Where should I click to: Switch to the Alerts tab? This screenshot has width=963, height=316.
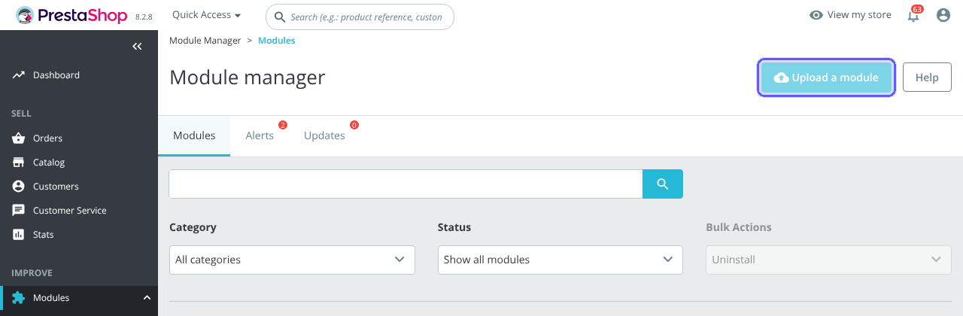pos(260,136)
